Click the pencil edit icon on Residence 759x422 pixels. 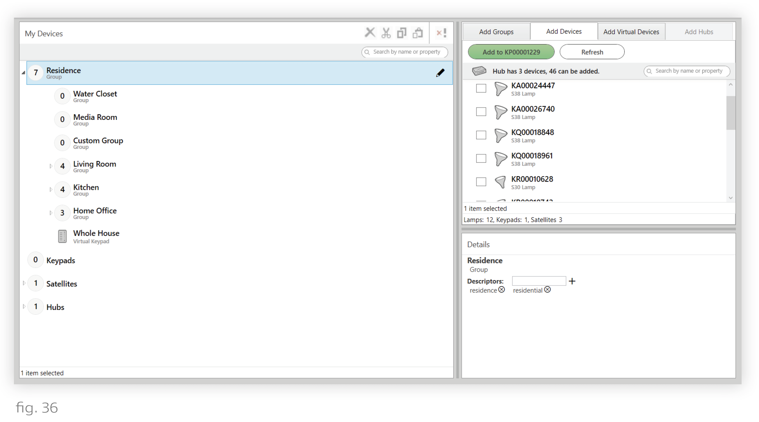[440, 73]
